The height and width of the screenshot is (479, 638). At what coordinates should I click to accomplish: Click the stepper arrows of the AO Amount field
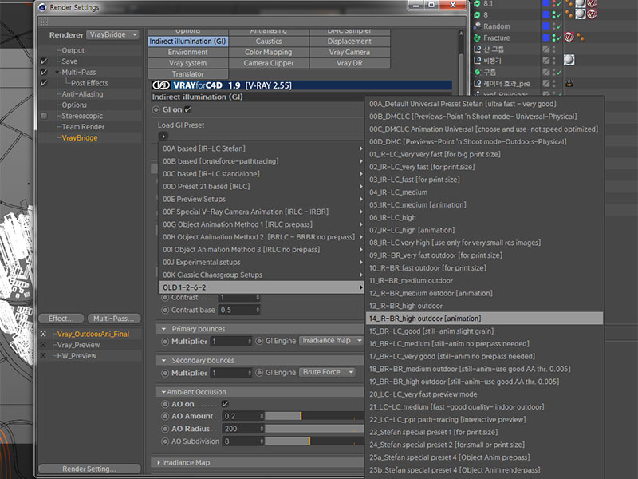point(262,416)
